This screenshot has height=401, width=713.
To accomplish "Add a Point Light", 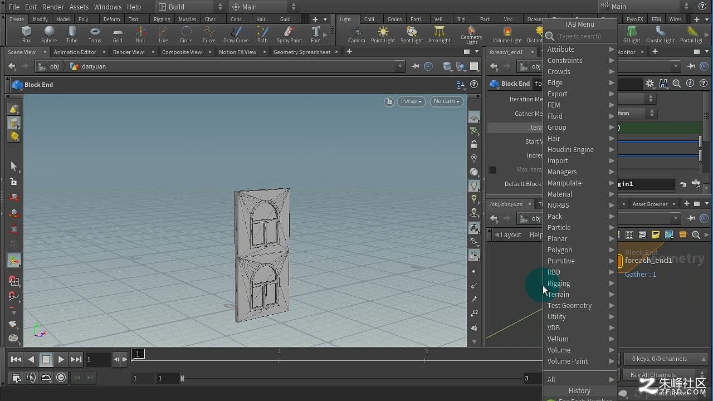I will [383, 35].
